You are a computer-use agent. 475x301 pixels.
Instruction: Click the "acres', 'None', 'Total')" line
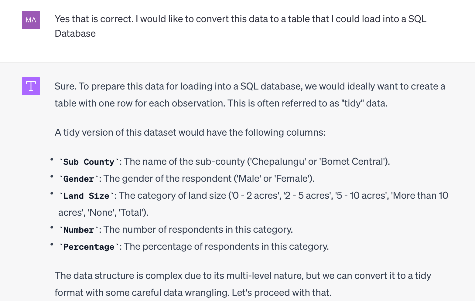pyautogui.click(x=103, y=212)
